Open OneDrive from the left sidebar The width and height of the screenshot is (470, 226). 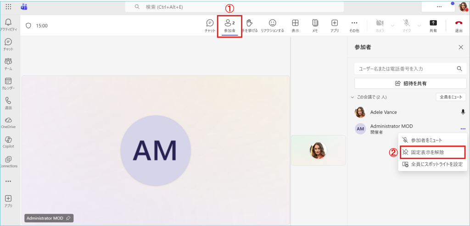[8, 123]
